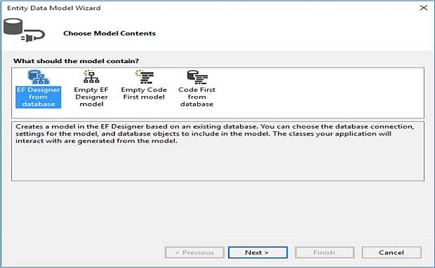Screen dimensions: 435x268
Task: Click the highlighted 'EF Designer from database' label
Action: 39,97
